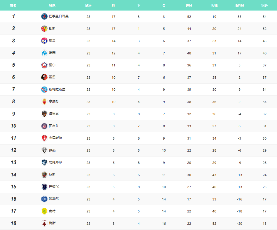Click the Lens team logo
The image size is (277, 230).
click(44, 29)
